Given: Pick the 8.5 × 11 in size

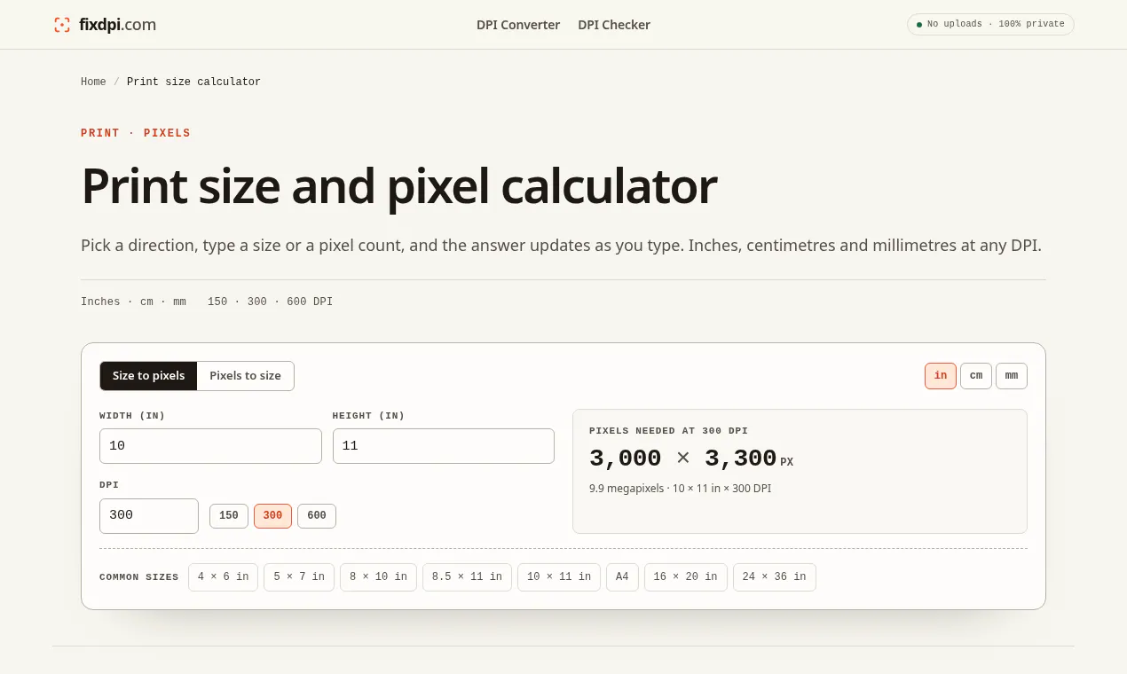Looking at the screenshot, I should (x=467, y=577).
